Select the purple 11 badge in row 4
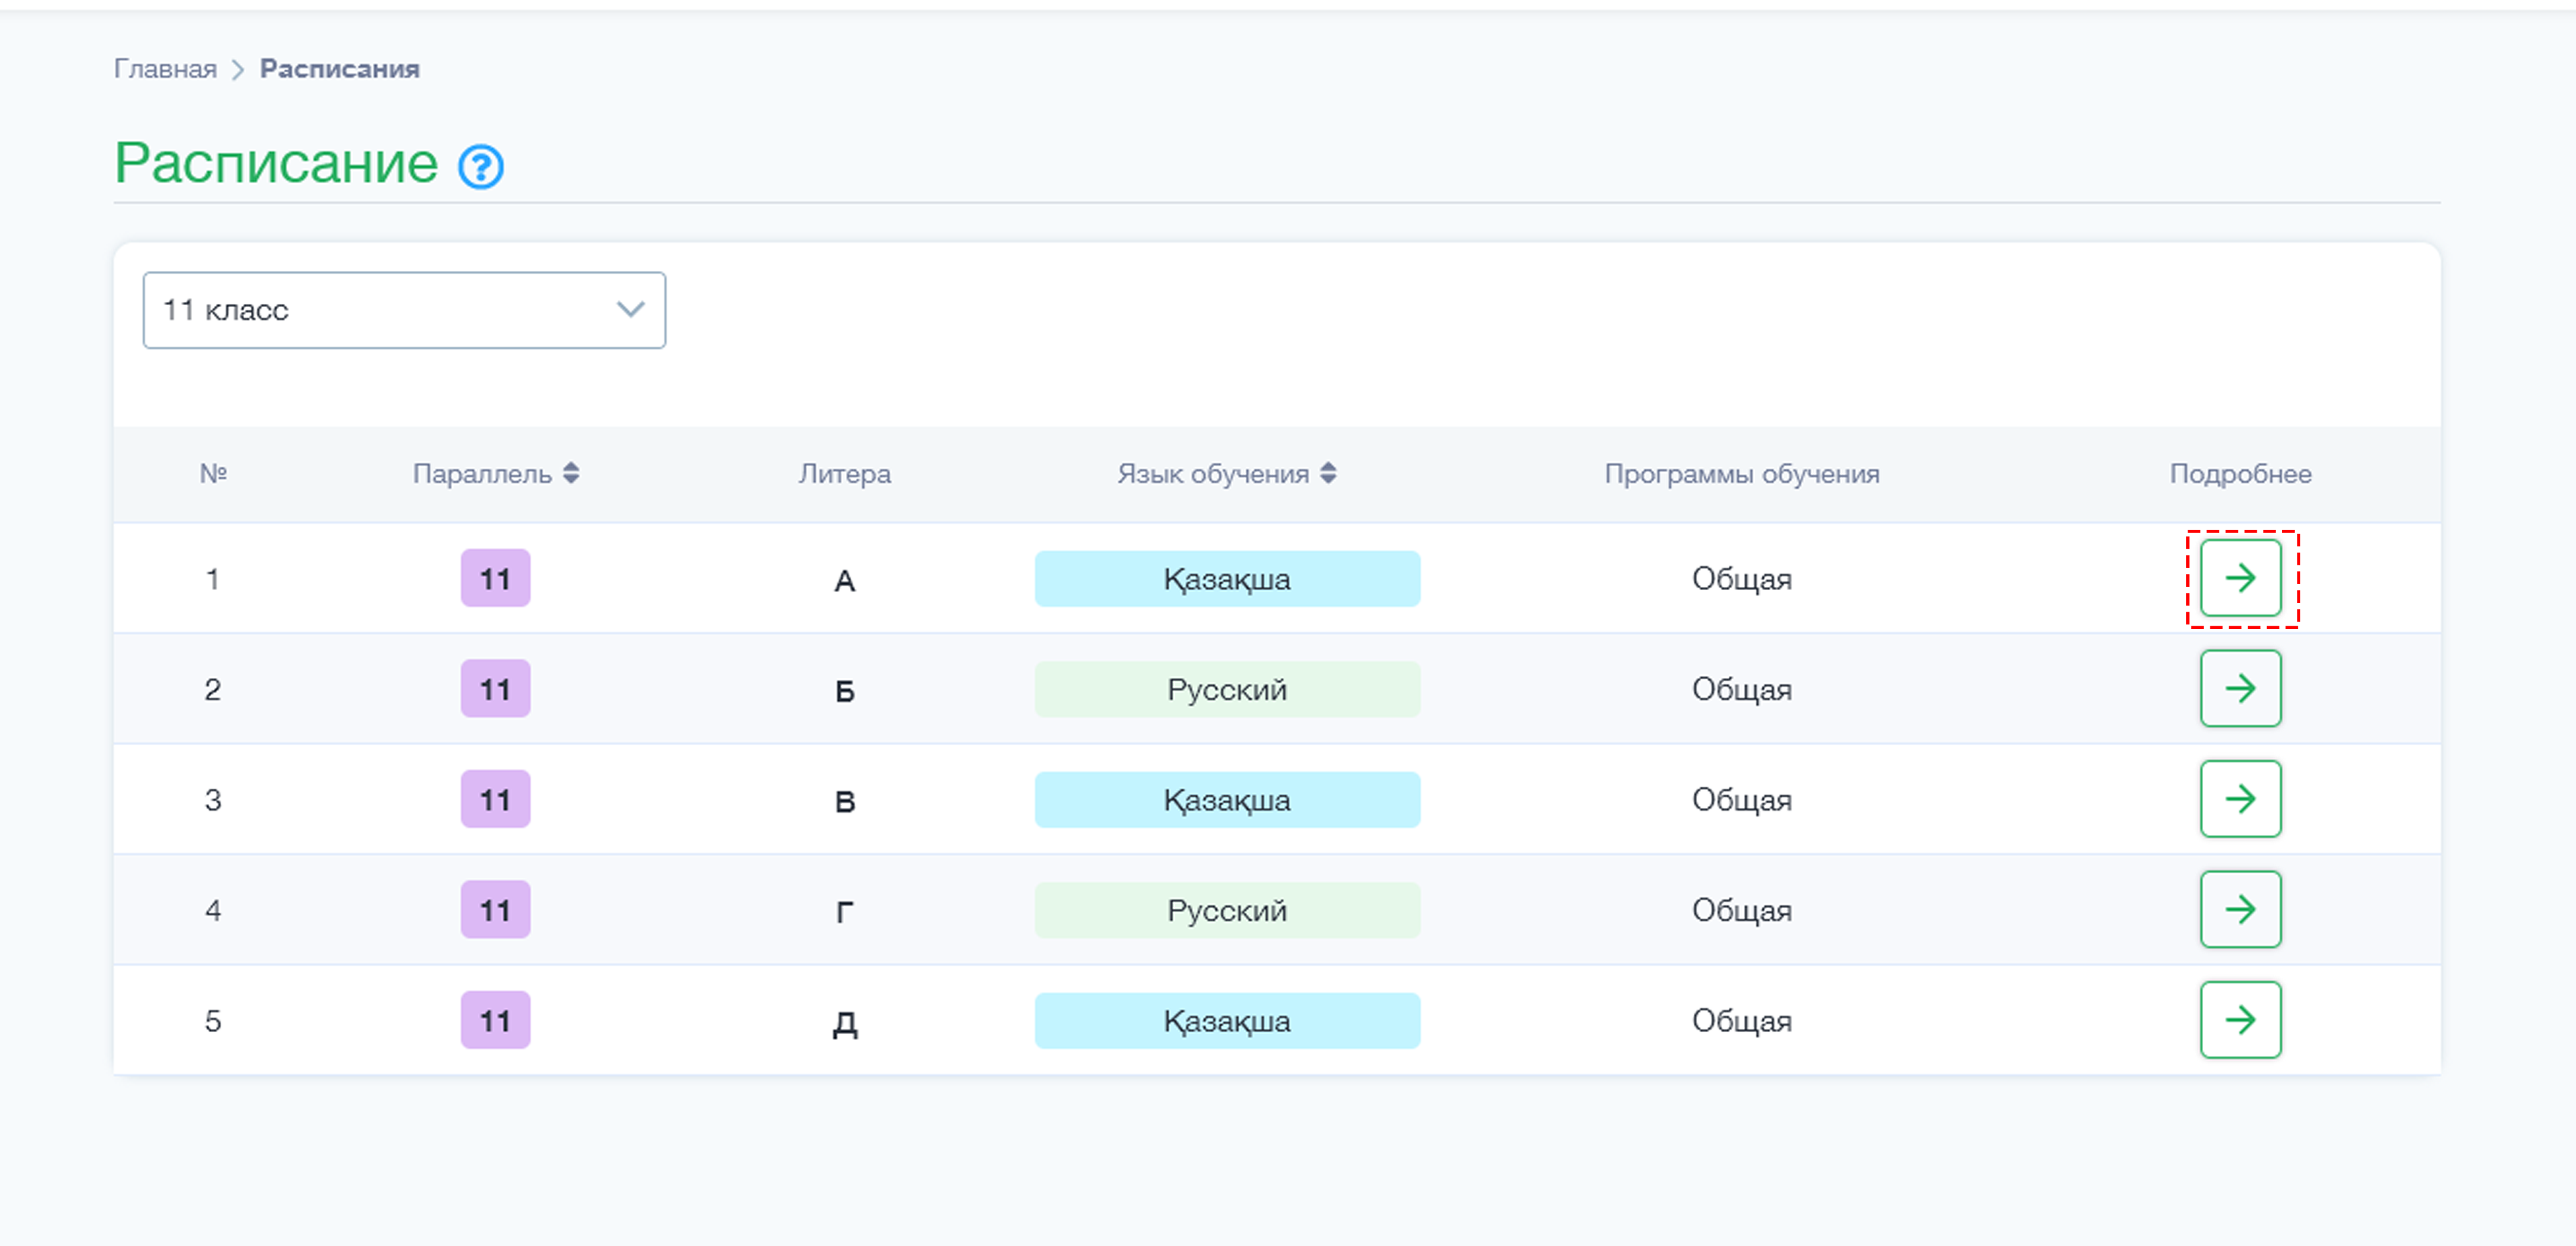 495,910
